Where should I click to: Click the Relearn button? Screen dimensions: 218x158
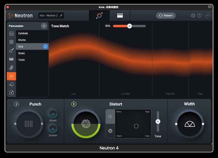point(166,16)
